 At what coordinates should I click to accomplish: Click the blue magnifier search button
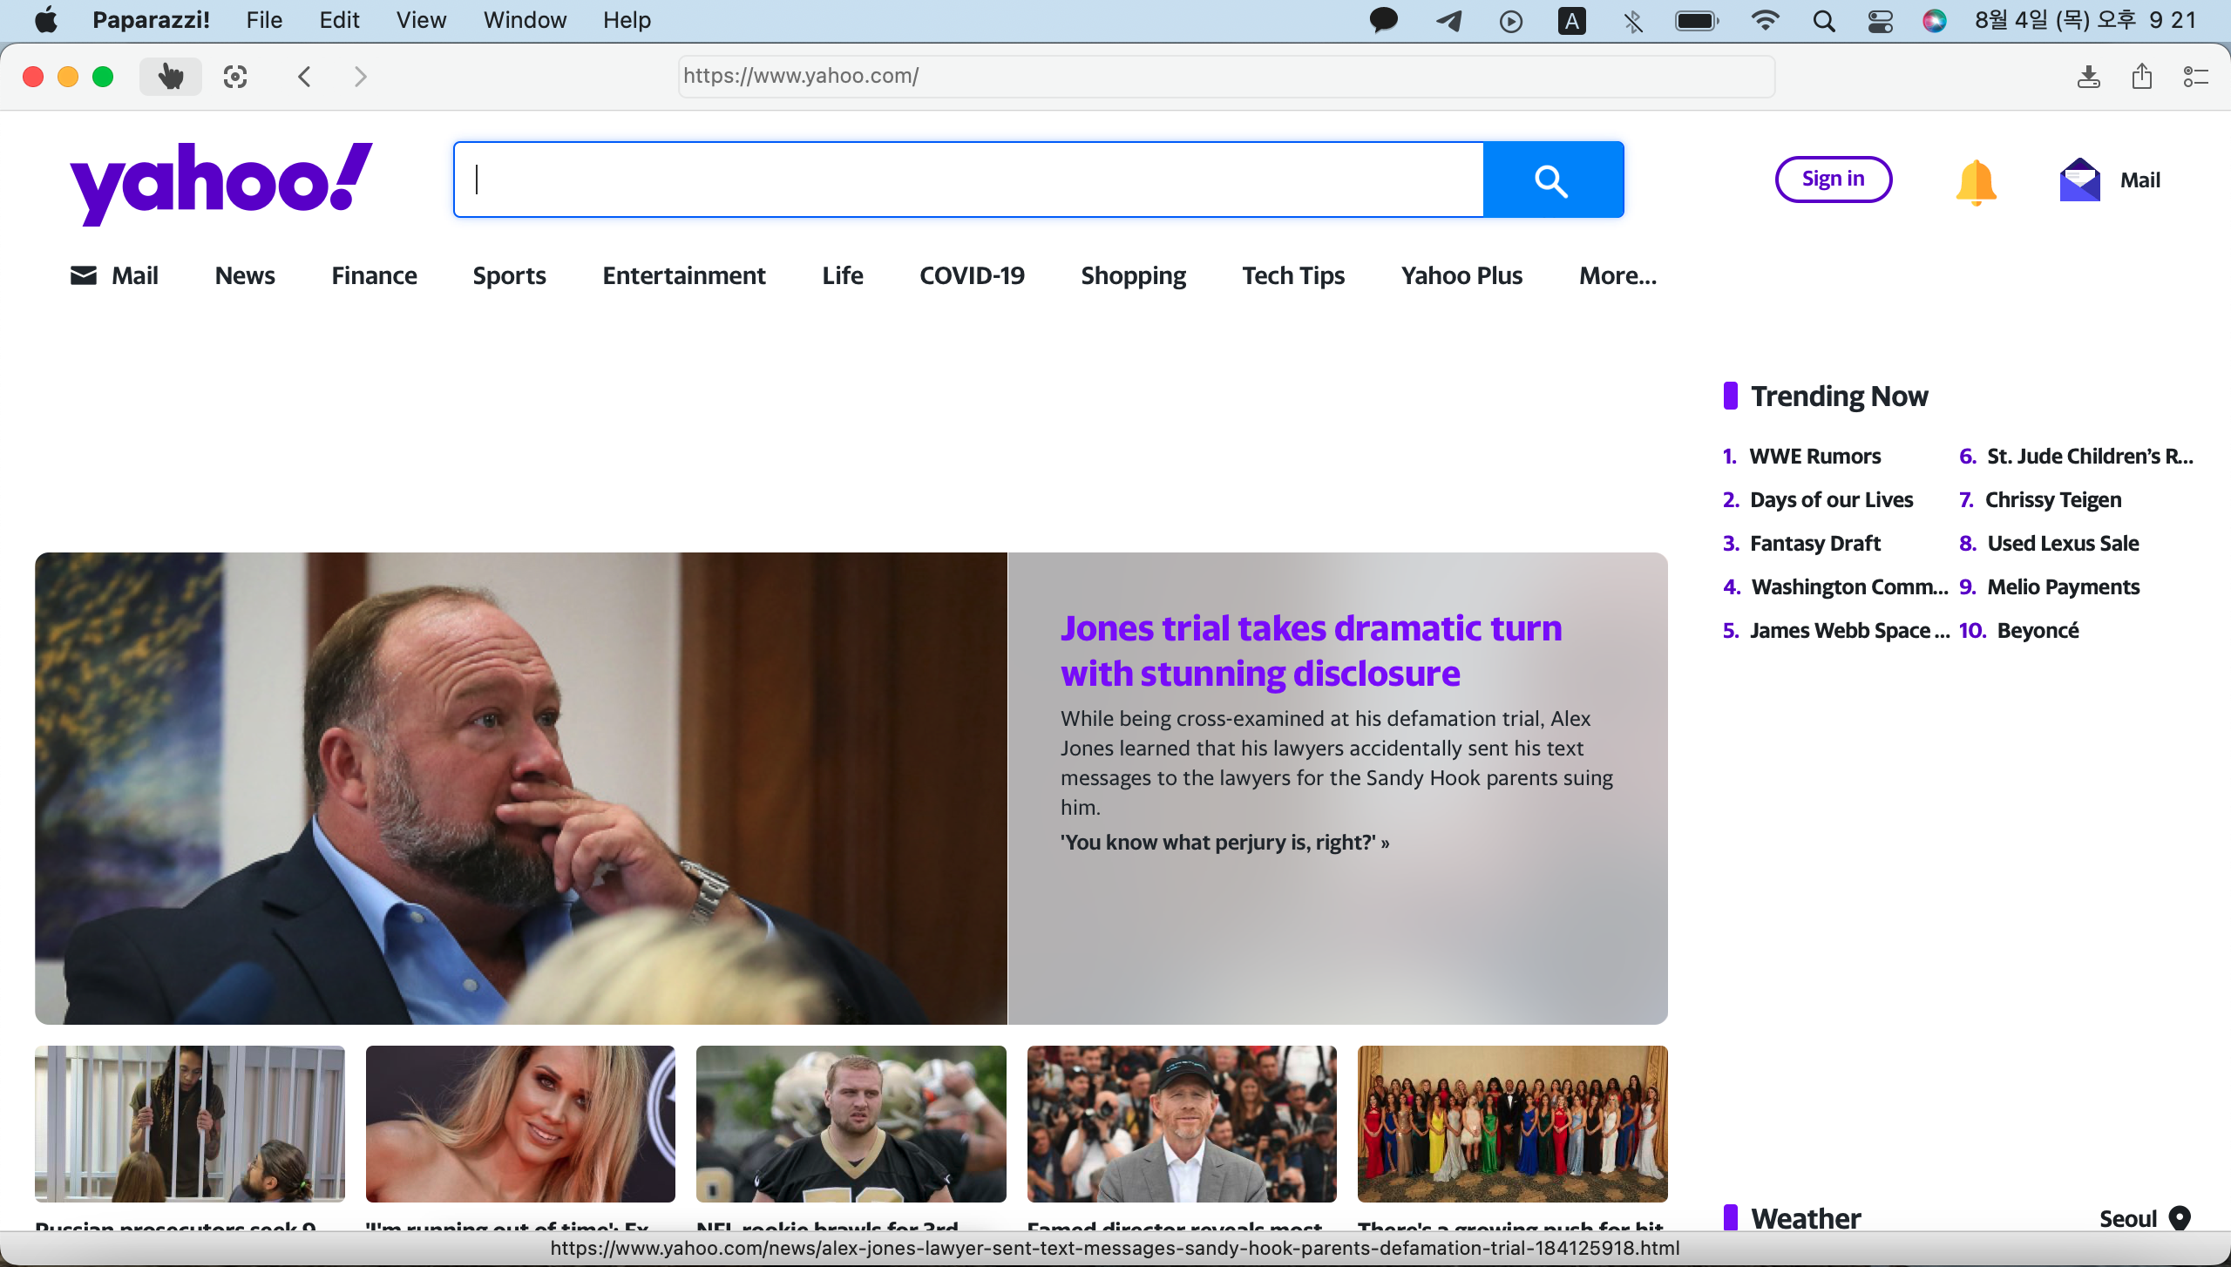pos(1552,180)
